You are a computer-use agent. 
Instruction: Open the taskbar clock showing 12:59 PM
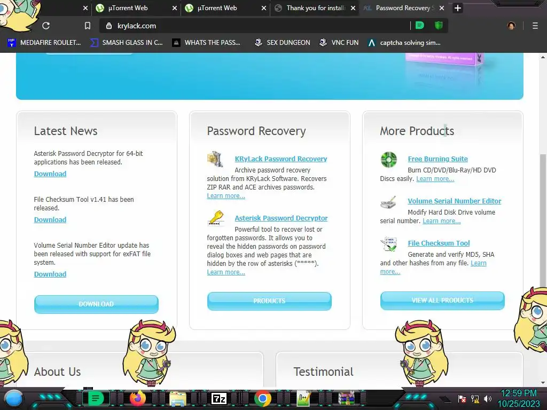tap(519, 398)
